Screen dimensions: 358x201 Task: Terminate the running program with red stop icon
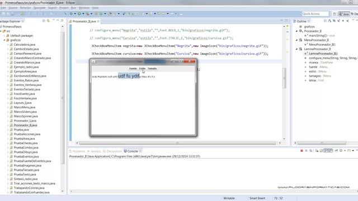(302, 151)
